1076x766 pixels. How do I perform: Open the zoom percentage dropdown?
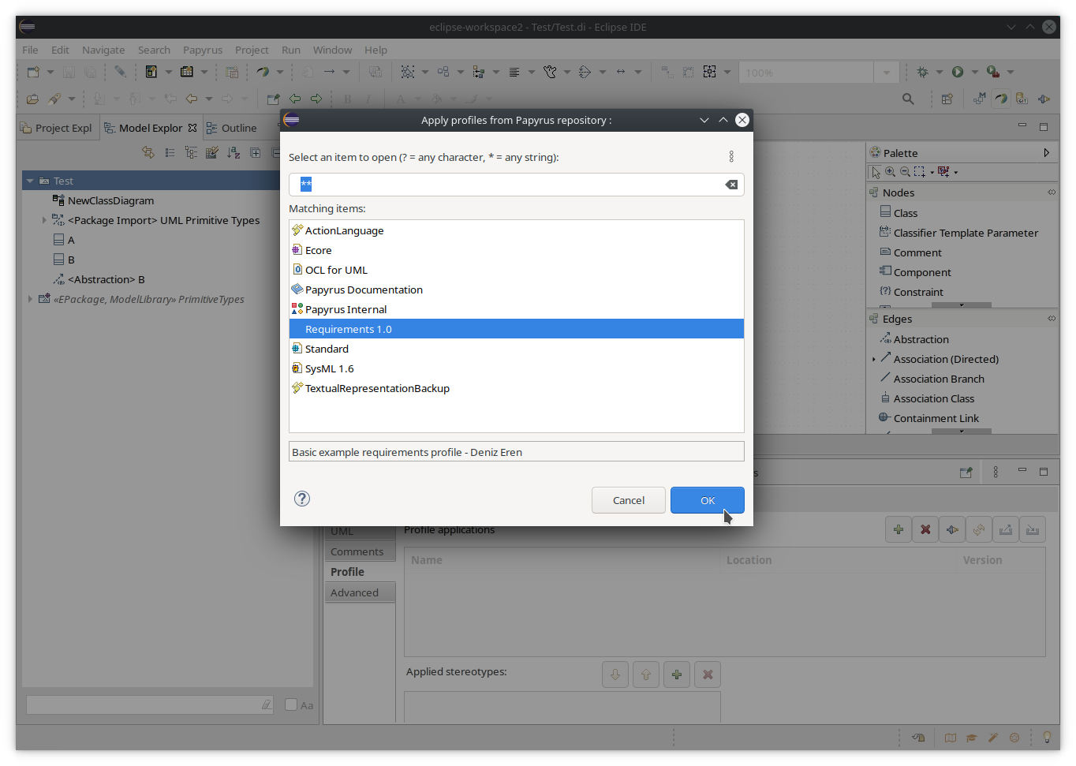886,73
